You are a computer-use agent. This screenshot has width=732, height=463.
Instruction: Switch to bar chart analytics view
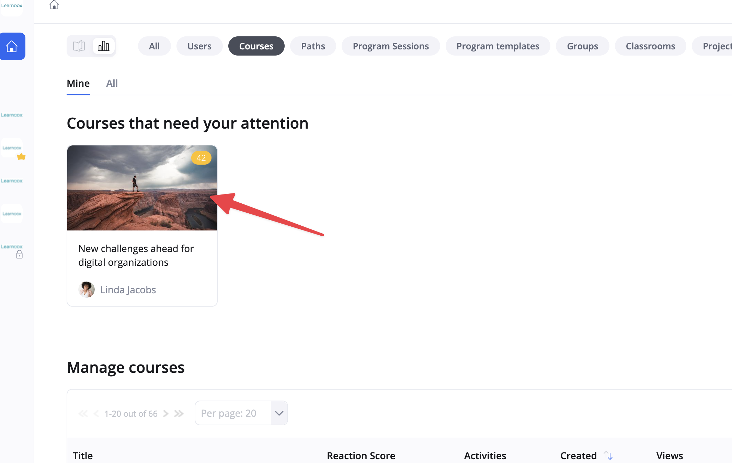[x=104, y=46]
